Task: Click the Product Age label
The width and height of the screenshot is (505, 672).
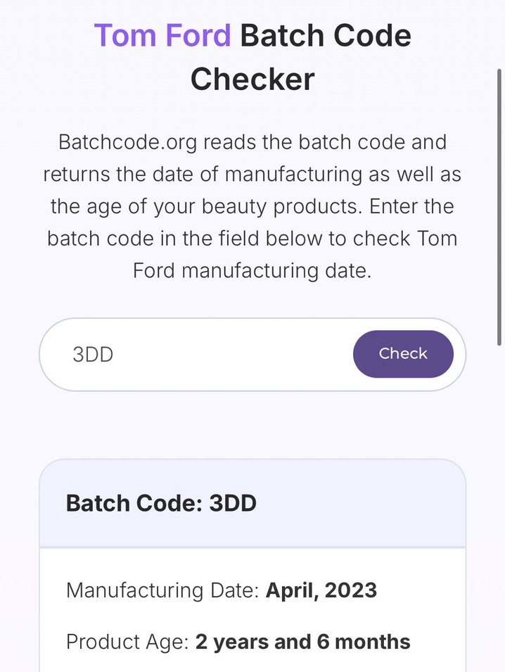Action: [x=127, y=642]
